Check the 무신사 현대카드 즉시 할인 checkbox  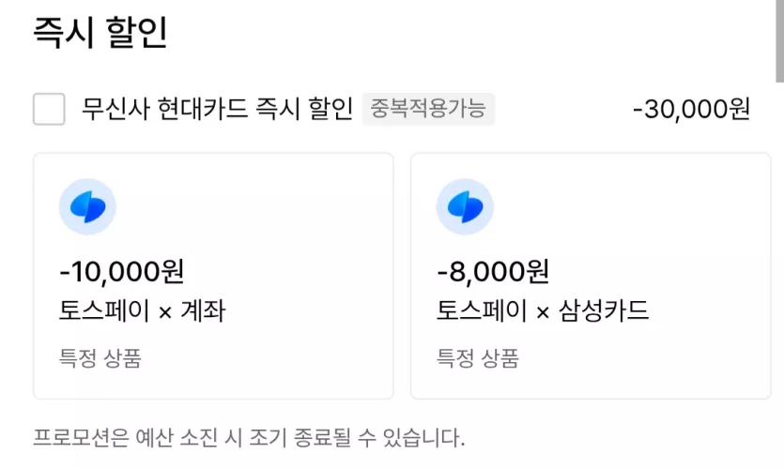coord(49,109)
